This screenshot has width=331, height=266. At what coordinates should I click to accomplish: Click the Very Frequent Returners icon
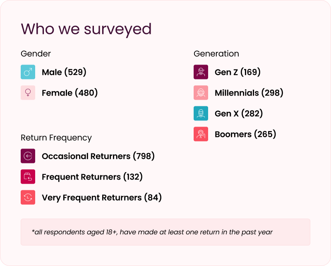point(28,197)
